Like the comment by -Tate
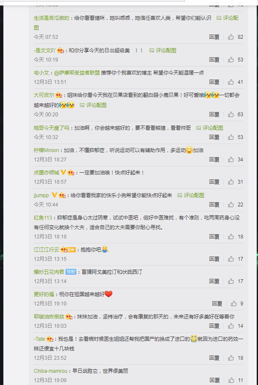This screenshot has width=258, height=385. pyautogui.click(x=231, y=358)
